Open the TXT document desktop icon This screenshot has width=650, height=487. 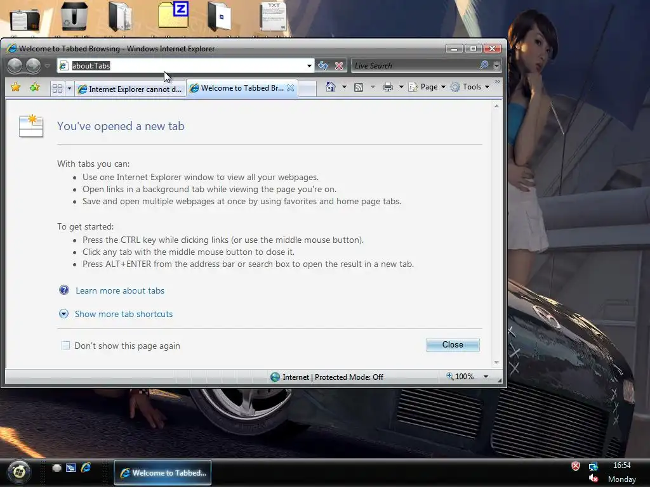[273, 16]
